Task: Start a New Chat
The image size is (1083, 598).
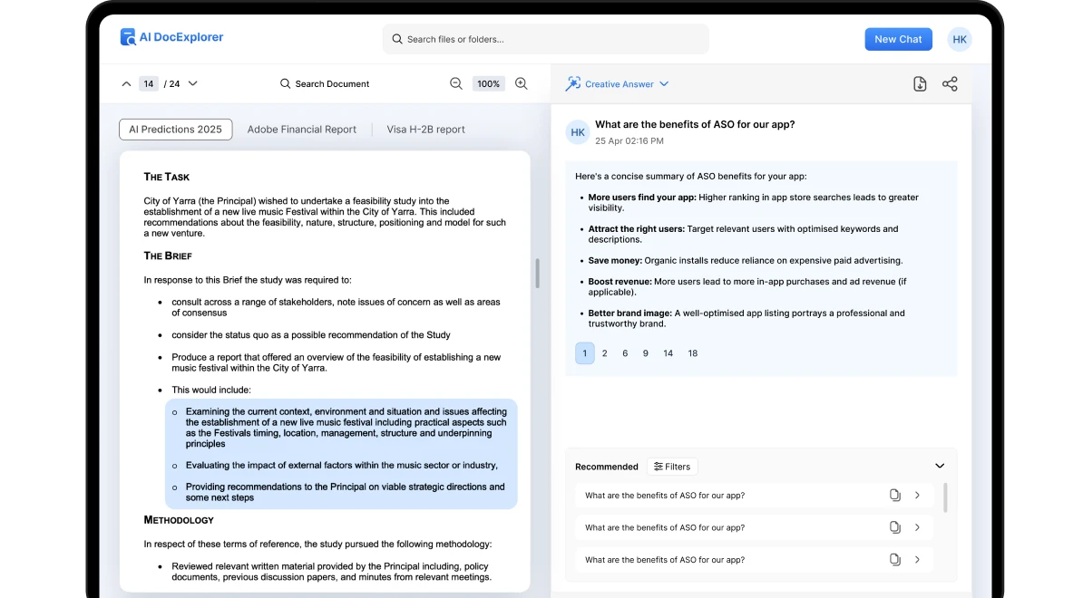Action: click(x=898, y=38)
